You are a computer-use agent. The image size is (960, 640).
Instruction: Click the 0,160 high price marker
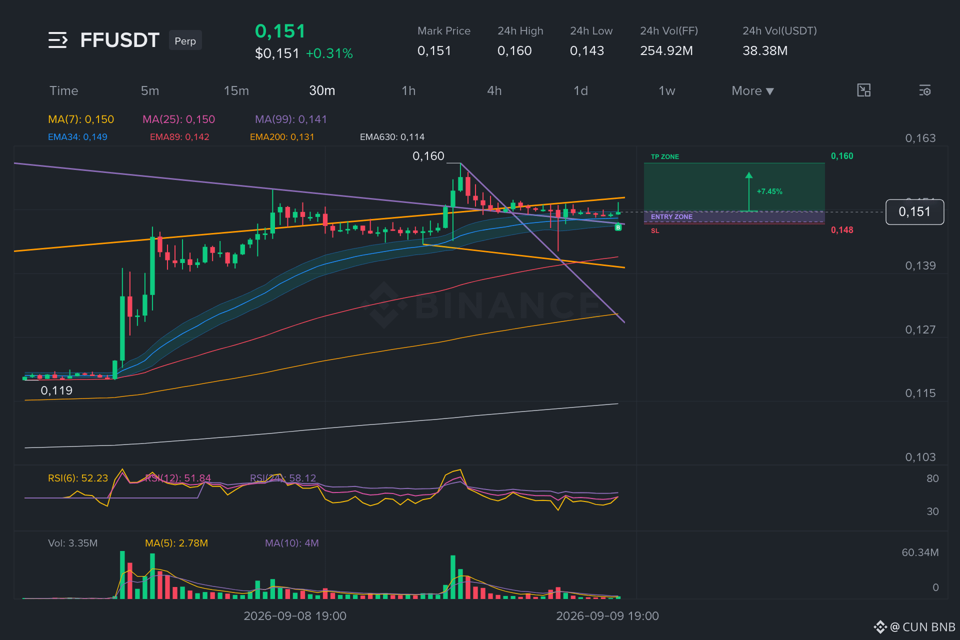pyautogui.click(x=428, y=156)
